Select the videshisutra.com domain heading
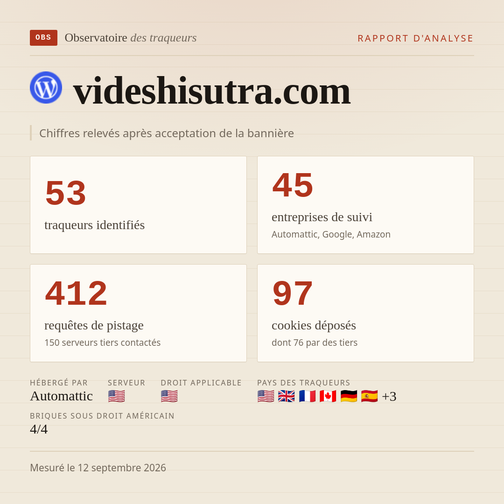504x504 pixels. [x=212, y=91]
